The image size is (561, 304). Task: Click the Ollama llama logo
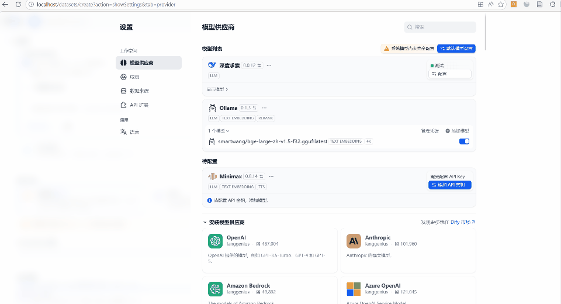[x=212, y=108]
